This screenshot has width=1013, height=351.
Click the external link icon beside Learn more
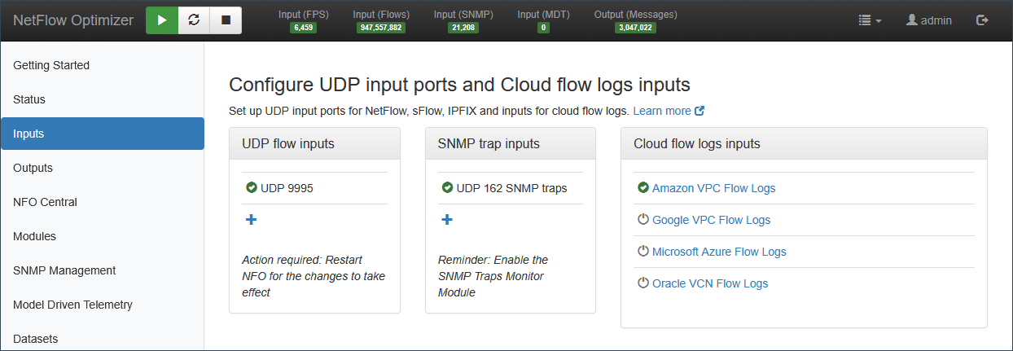[699, 111]
